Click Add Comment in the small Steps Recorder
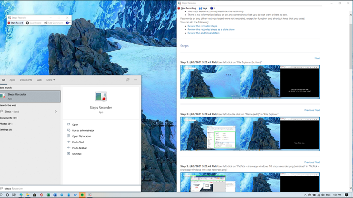 click(53, 23)
